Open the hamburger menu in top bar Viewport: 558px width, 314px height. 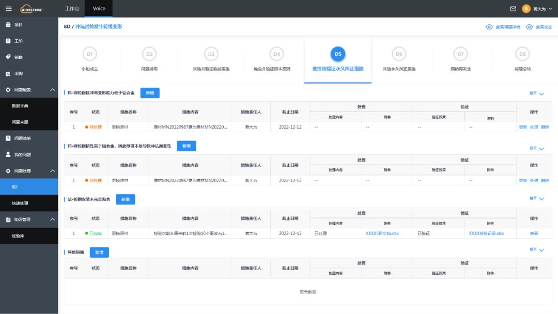click(x=8, y=8)
